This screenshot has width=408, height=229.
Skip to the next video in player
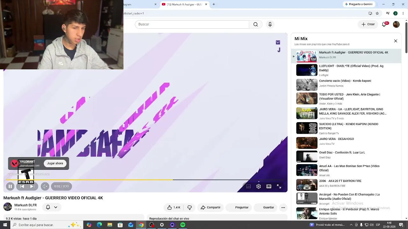coord(32,186)
